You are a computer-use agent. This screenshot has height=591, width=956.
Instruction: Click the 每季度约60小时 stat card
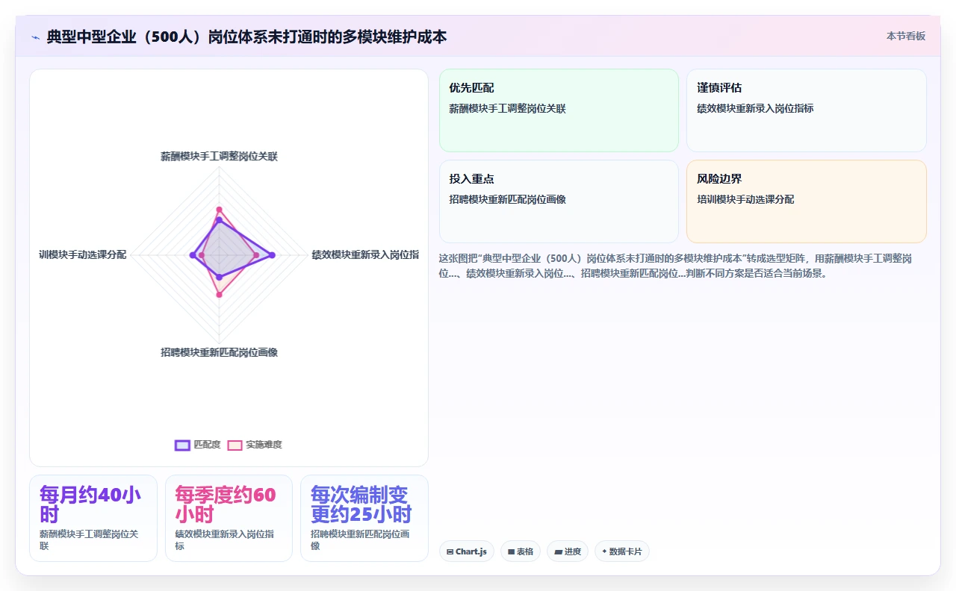tap(229, 518)
